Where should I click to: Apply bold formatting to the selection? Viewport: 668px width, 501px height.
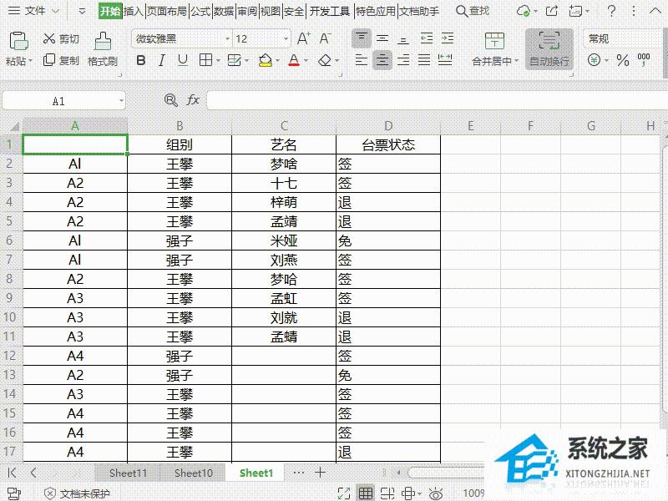point(140,60)
